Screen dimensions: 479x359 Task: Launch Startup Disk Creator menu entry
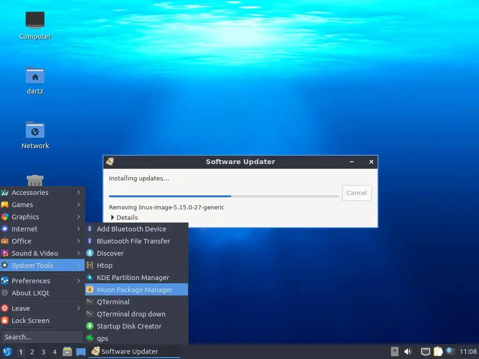[x=137, y=326]
